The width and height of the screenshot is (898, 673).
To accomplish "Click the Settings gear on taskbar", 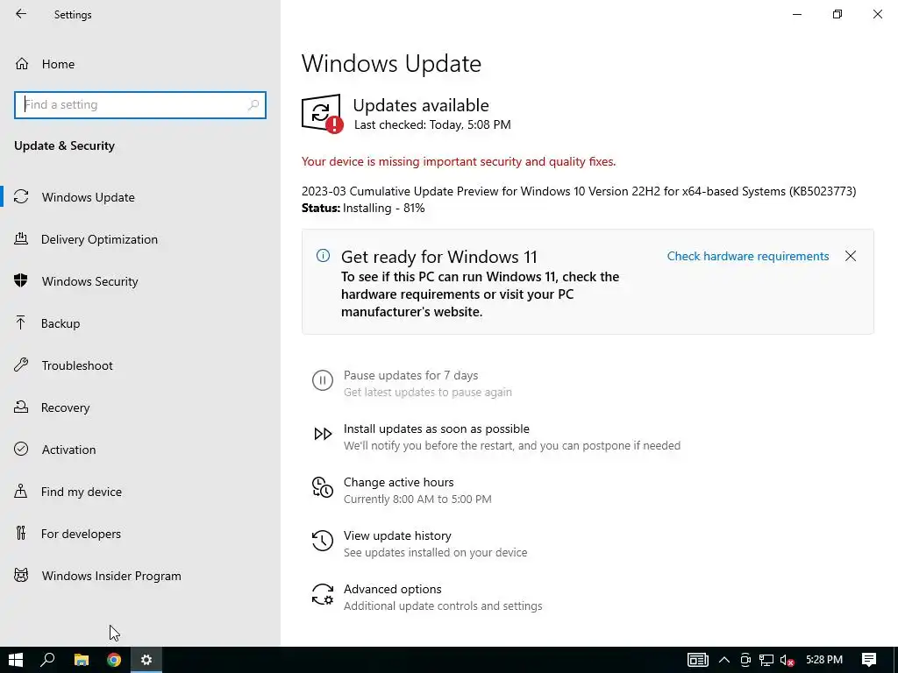I will pos(146,660).
